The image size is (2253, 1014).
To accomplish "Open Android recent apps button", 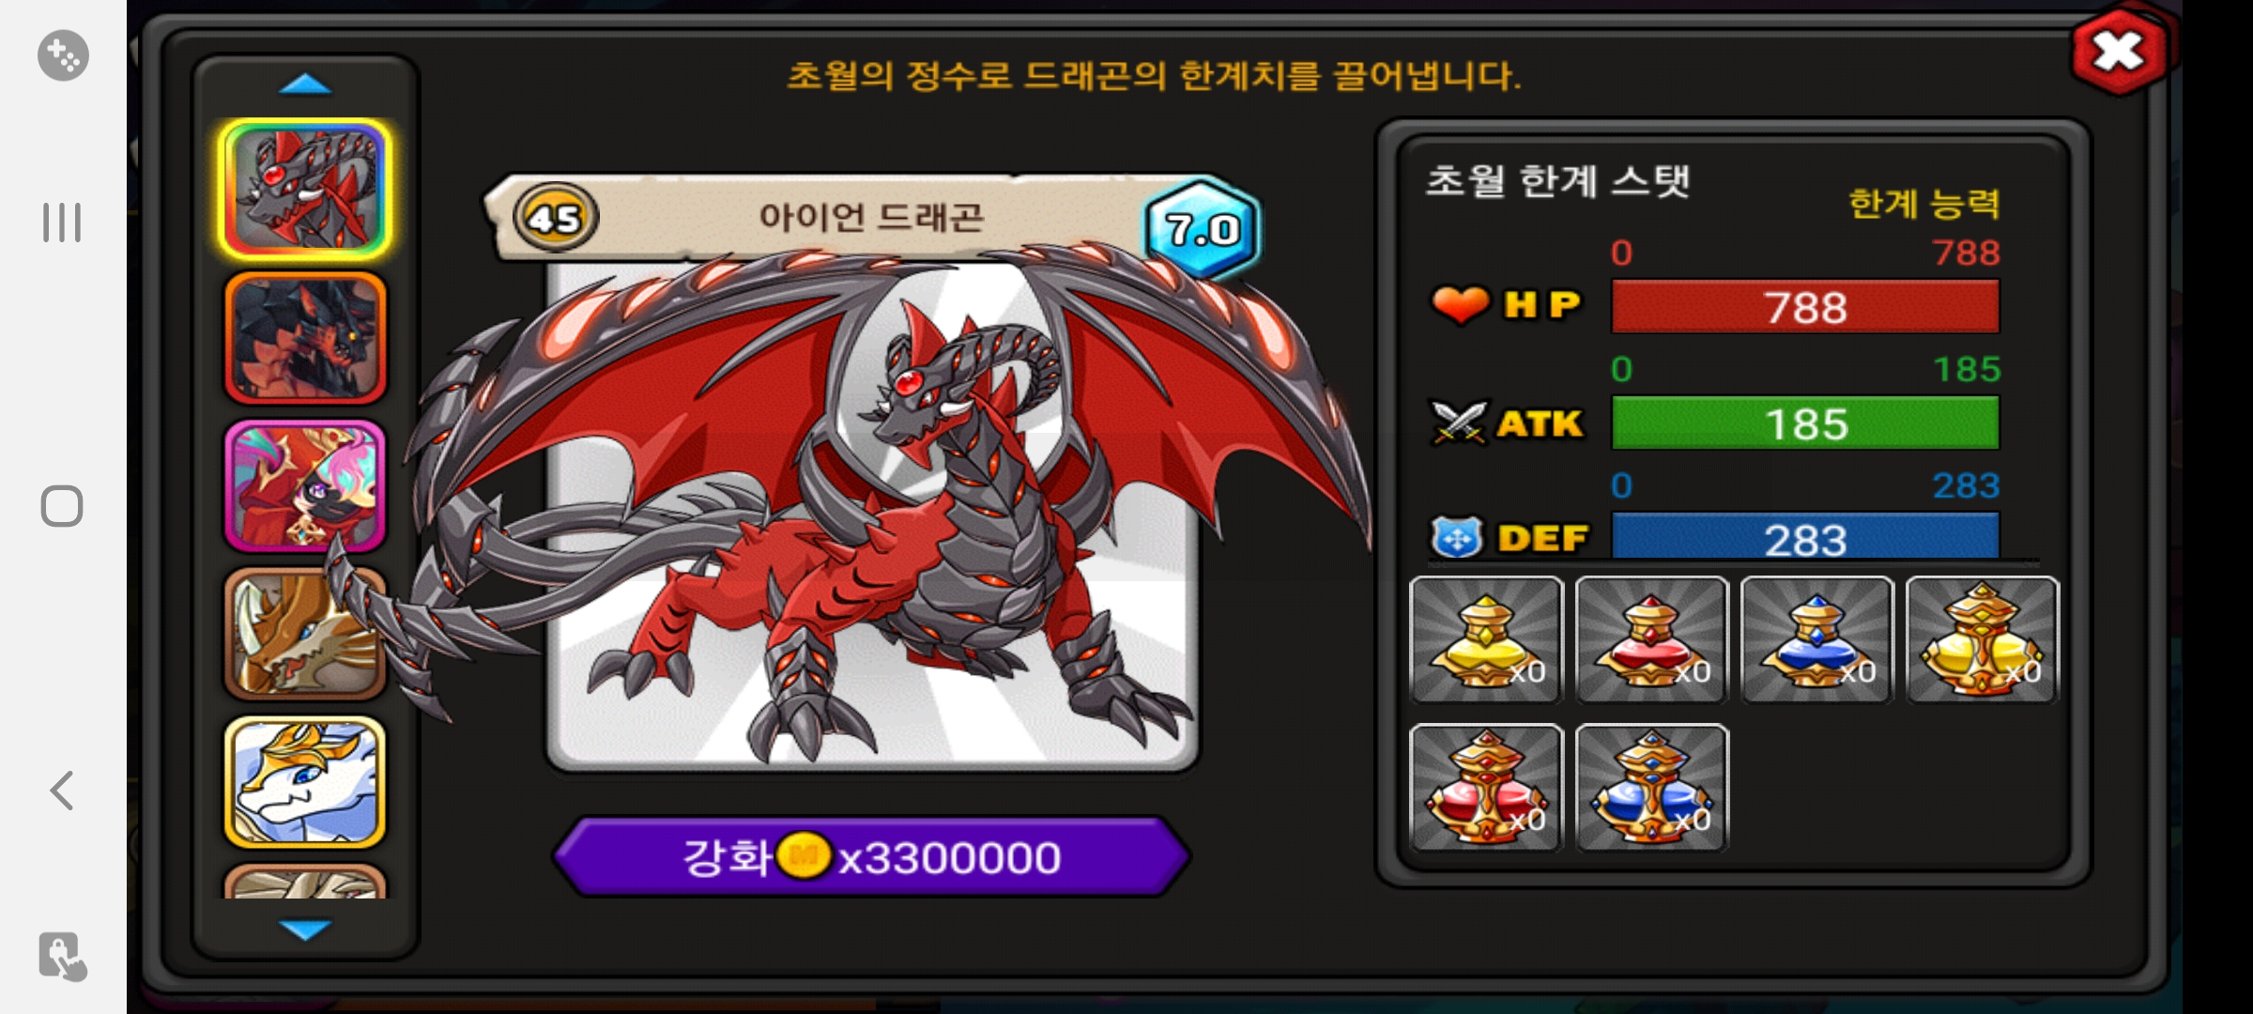I will click(62, 223).
